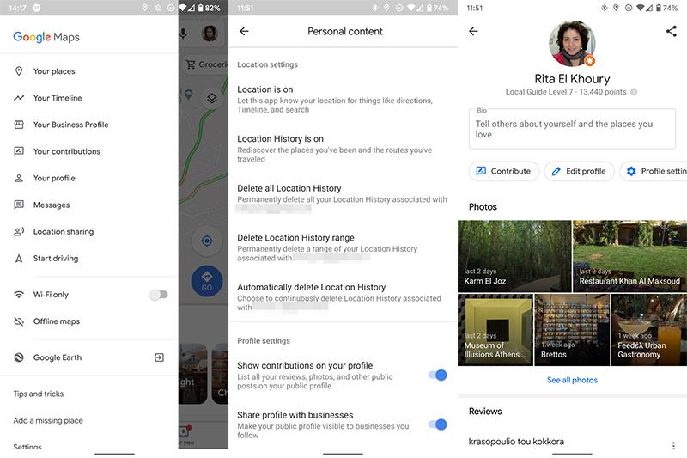Tap the share icon on the profile page

671,31
